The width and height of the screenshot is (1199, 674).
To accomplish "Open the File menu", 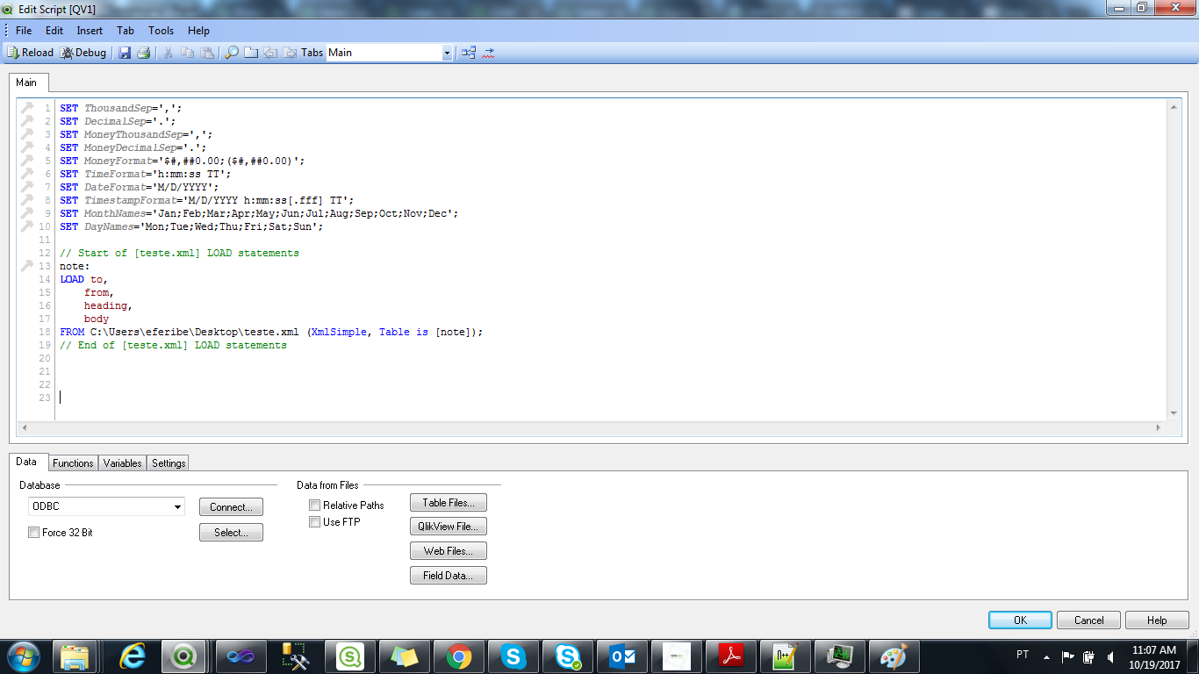I will (x=24, y=31).
